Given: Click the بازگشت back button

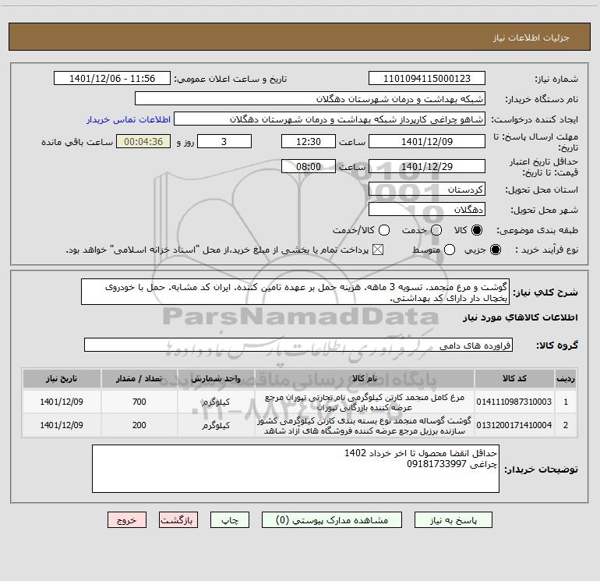Looking at the screenshot, I should (178, 520).
